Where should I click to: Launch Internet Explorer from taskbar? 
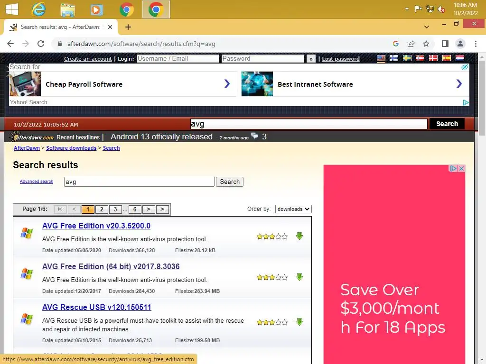coord(38,9)
